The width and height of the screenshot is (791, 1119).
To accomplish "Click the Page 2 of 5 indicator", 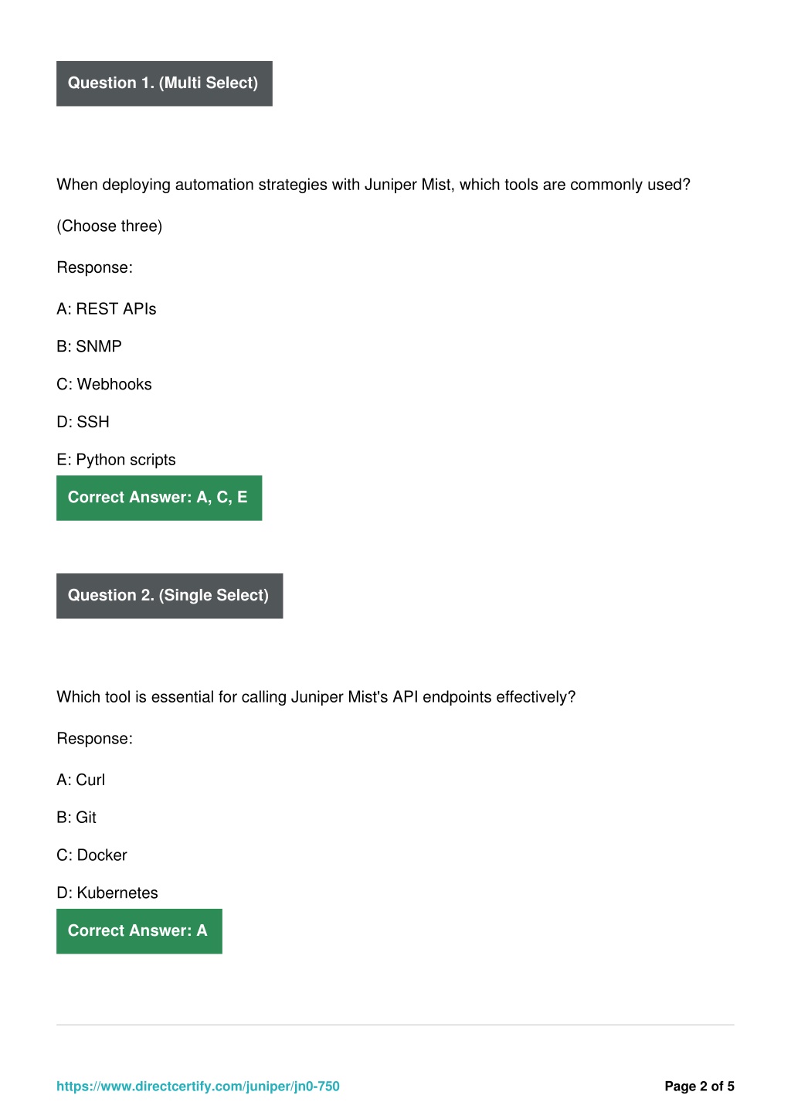I will click(x=699, y=1087).
